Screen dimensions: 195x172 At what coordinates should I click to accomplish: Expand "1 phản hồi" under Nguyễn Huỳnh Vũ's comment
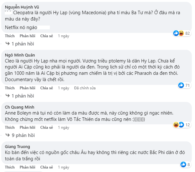tap(22, 44)
